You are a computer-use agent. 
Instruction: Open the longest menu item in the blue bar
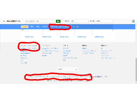(60, 27)
